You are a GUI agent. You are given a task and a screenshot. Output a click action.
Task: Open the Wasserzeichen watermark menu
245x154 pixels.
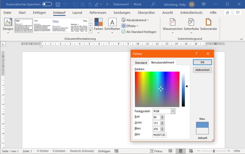tap(172, 24)
